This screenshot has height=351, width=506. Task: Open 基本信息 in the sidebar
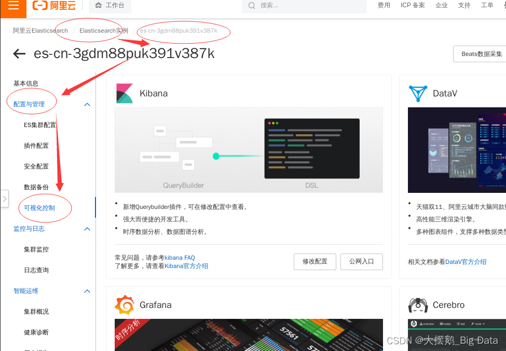point(26,83)
